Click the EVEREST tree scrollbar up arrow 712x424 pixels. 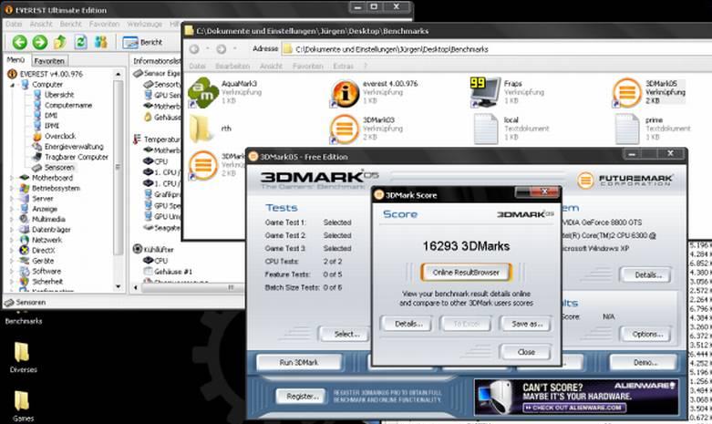119,74
